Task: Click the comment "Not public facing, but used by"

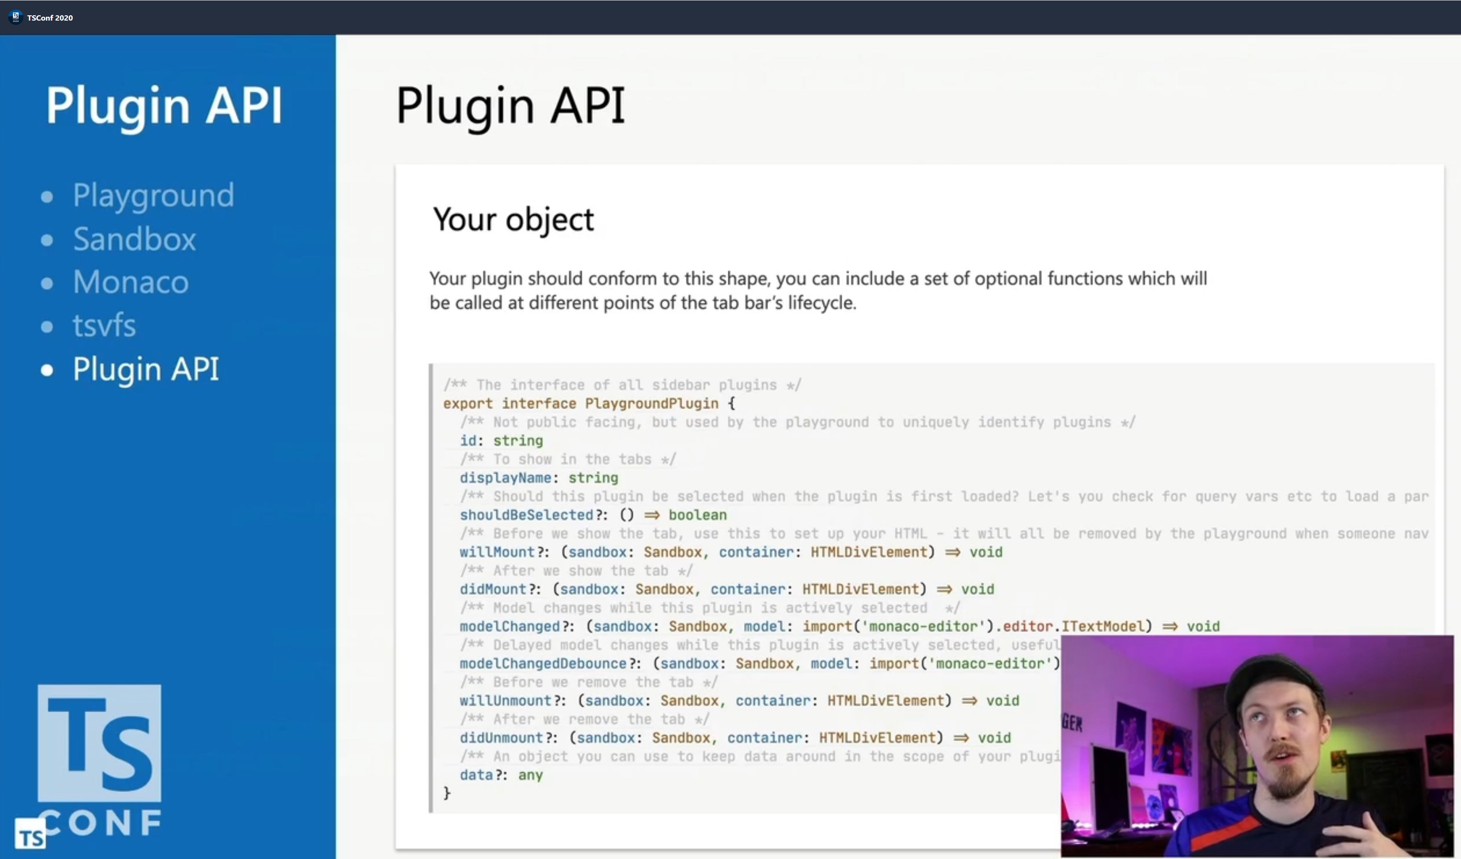Action: [x=798, y=422]
